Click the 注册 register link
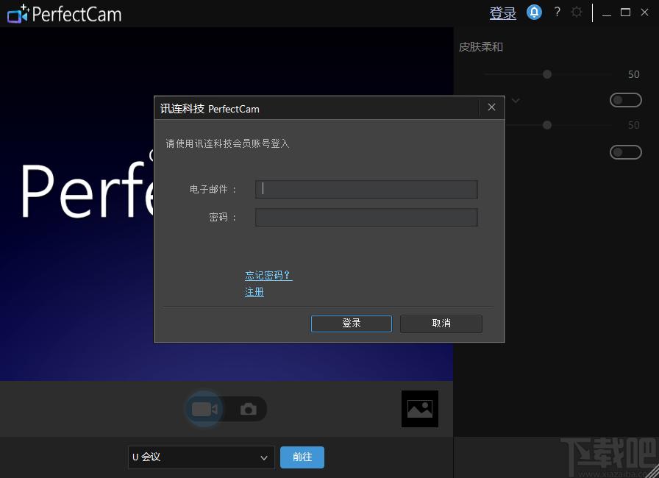The width and height of the screenshot is (659, 478). (x=254, y=292)
